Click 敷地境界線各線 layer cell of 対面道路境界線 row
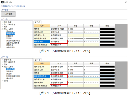128x97 pixels. (x=59, y=76)
